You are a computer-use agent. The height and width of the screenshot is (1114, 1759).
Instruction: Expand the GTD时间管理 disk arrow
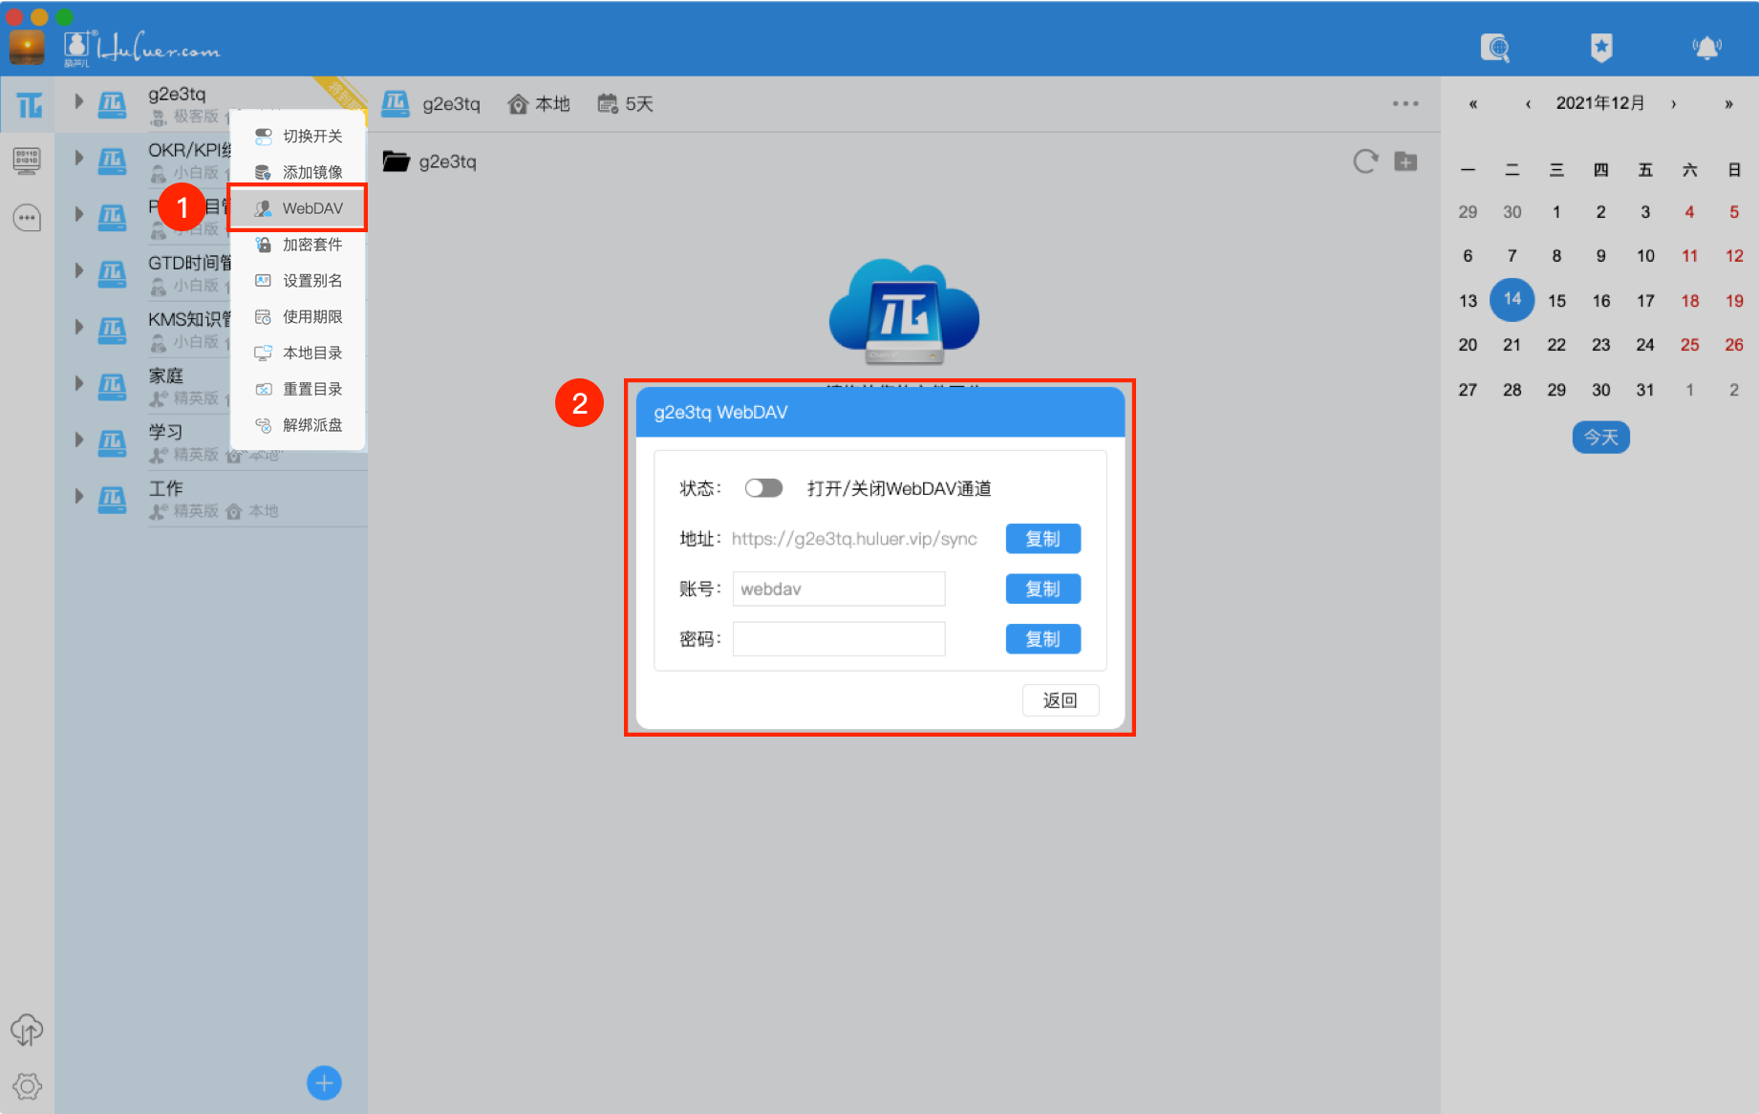click(78, 270)
